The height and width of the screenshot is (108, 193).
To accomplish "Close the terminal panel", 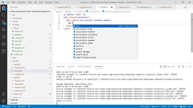I will point(190,67).
